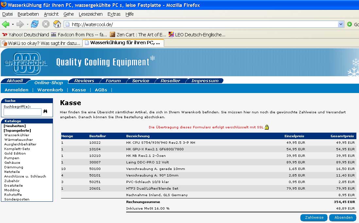The height and width of the screenshot is (223, 359).
Task: Open the Ausgleichbehälter catalog category
Action: pyautogui.click(x=20, y=144)
